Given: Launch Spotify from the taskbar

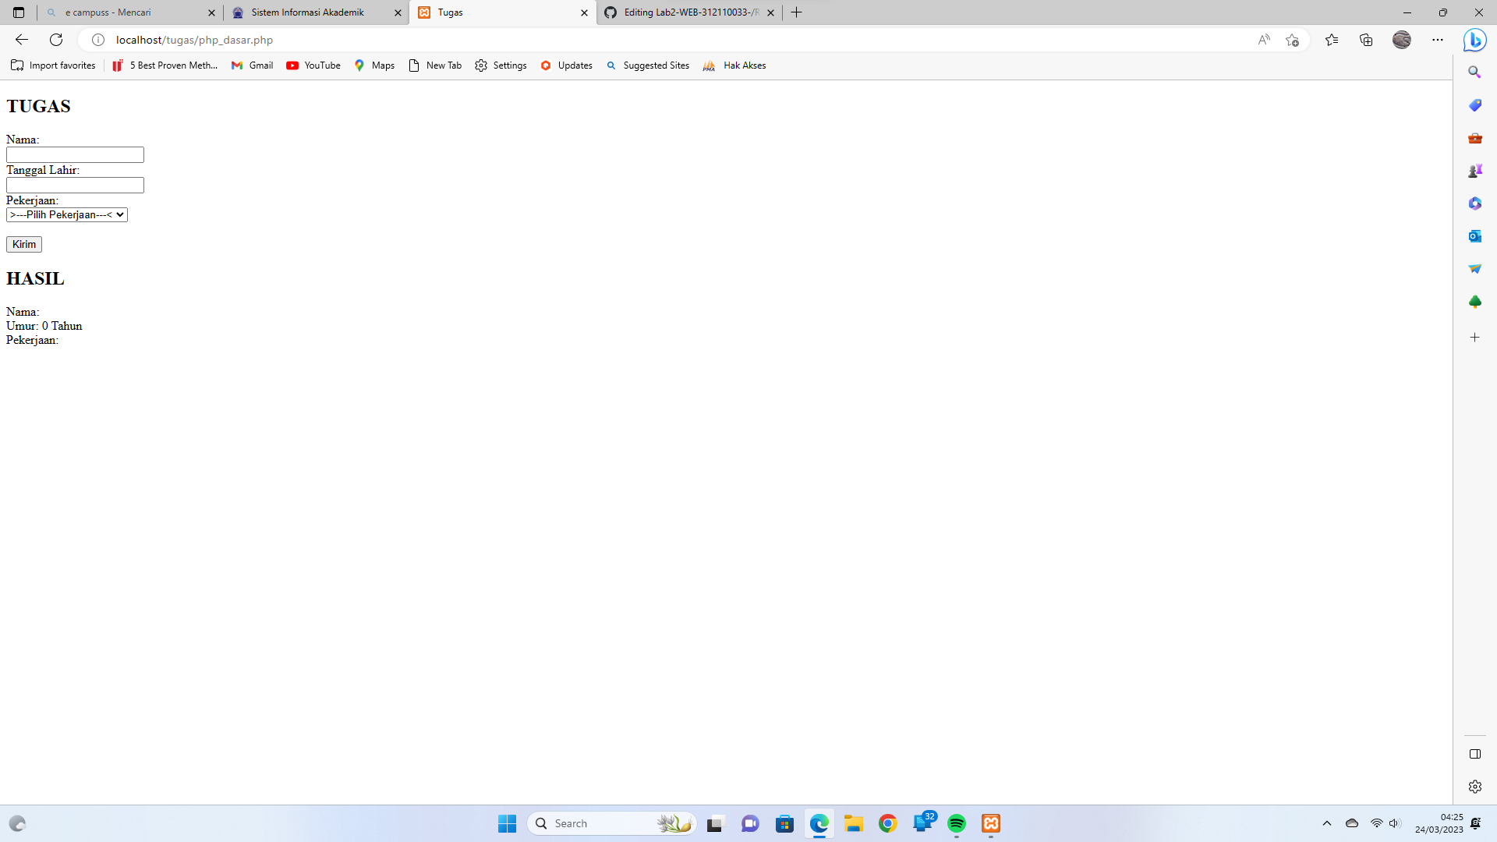Looking at the screenshot, I should tap(957, 823).
